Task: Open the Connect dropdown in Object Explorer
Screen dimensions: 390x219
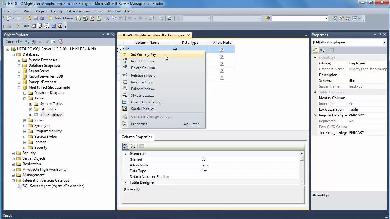Action: (x=13, y=42)
